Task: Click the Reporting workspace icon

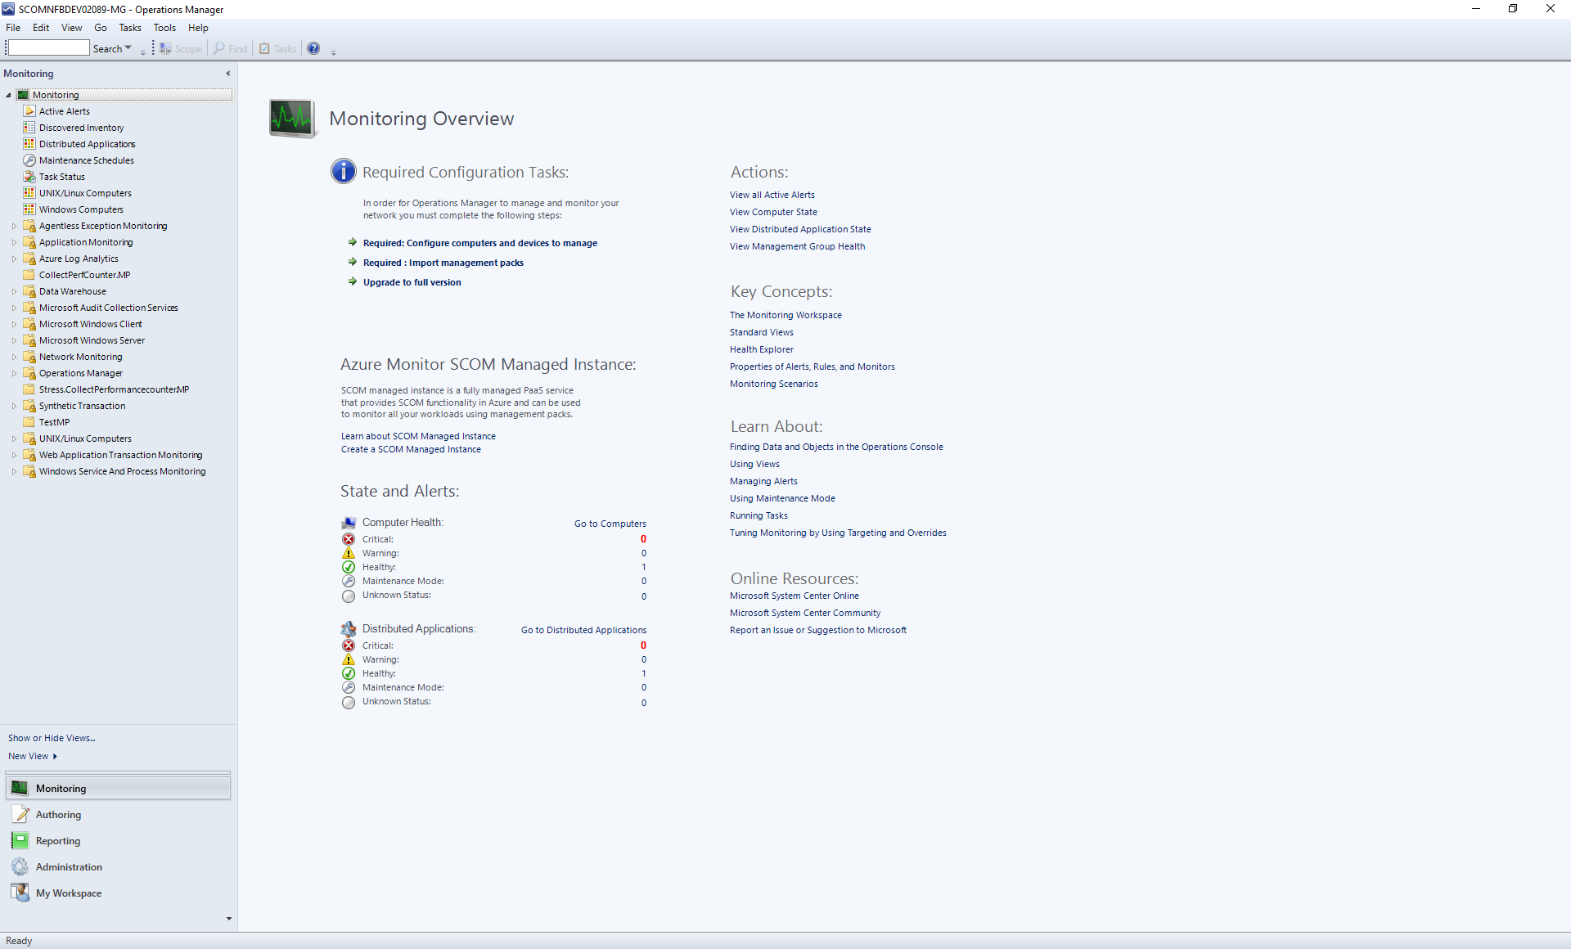Action: pos(21,840)
